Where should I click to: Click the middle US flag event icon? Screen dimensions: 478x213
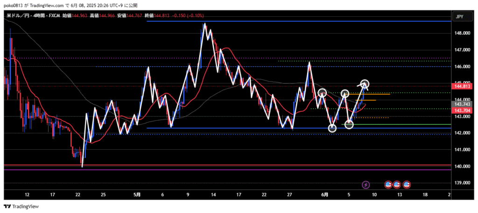[397, 185]
